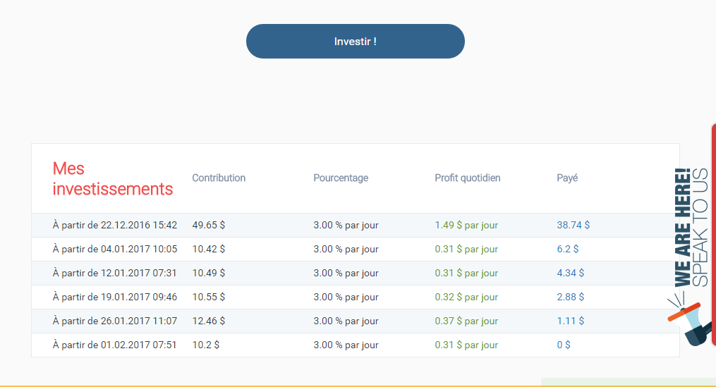The height and width of the screenshot is (387, 716).
Task: Select the Pourcentage column header
Action: tap(341, 178)
